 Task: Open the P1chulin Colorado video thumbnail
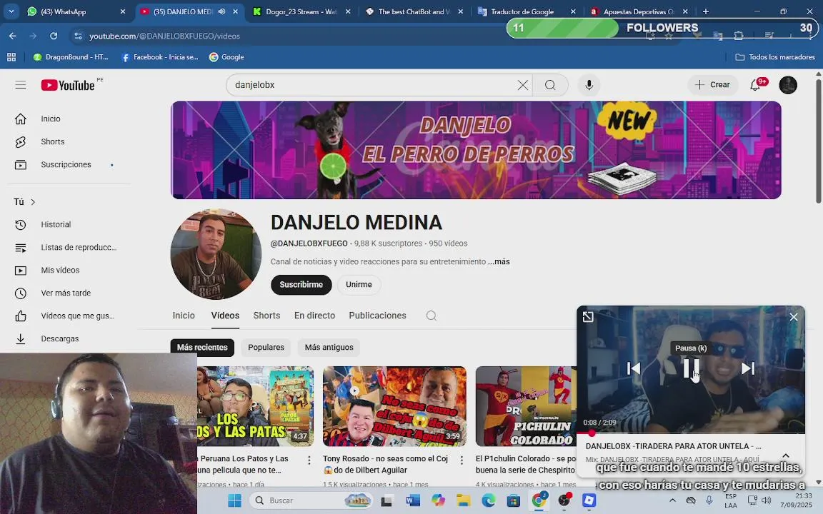tap(525, 406)
